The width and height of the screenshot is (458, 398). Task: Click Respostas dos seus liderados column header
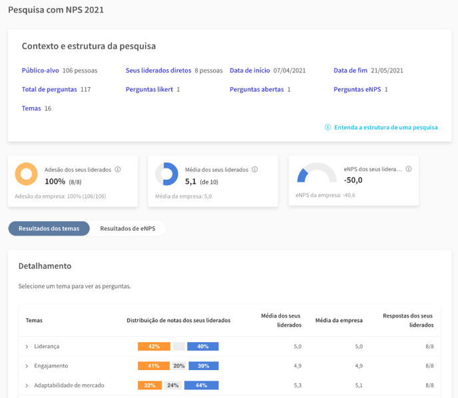click(408, 320)
